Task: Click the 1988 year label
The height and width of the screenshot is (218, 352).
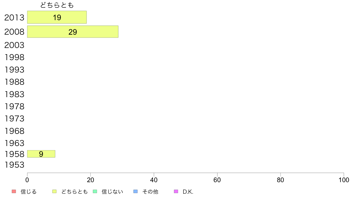Action: point(14,82)
